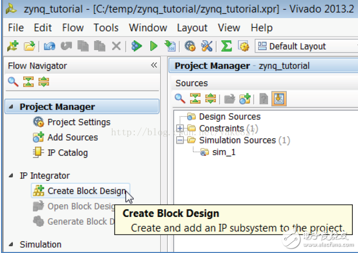Click Add Sources icon in Sources toolbar

244,99
